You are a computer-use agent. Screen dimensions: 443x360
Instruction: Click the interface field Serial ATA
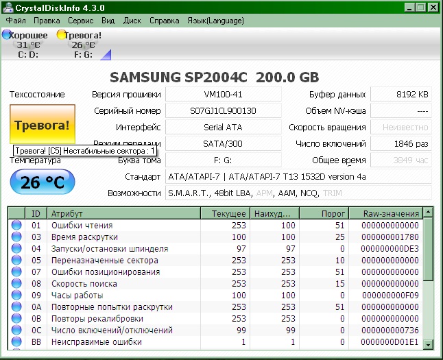[x=223, y=127]
